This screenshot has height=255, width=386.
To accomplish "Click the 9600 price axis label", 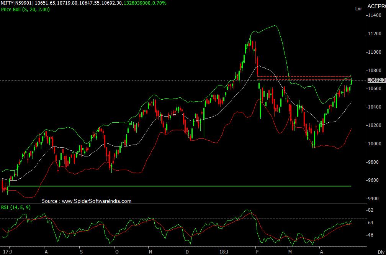I will 373,180.
